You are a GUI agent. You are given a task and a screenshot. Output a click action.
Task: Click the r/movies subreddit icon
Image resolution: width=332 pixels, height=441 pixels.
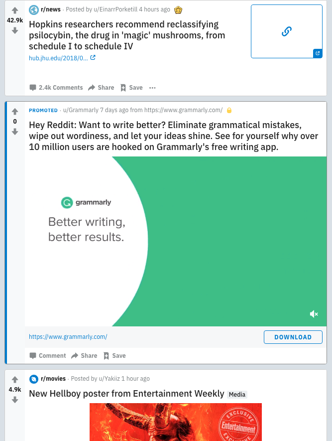[x=34, y=379]
